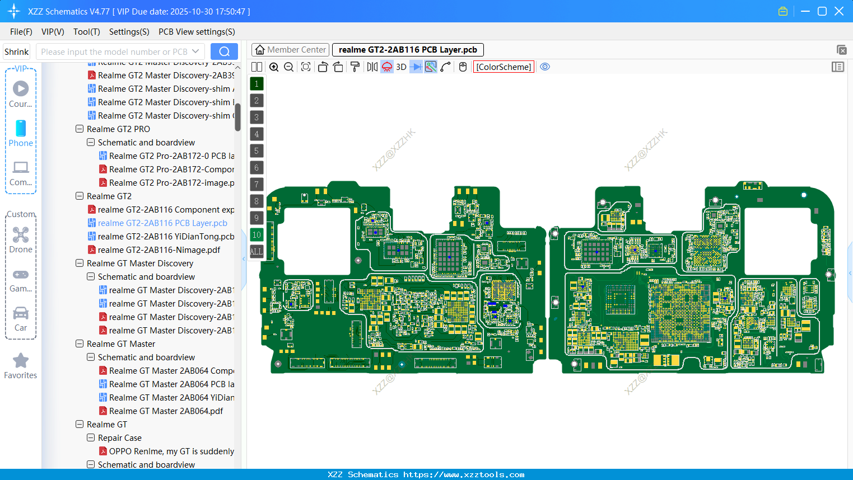The width and height of the screenshot is (853, 480).
Task: Fit the board to the window
Action: tap(306, 67)
